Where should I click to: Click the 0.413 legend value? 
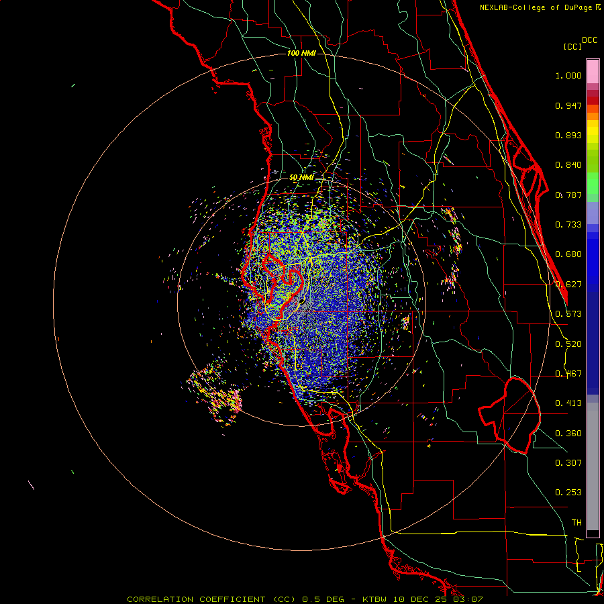tap(568, 403)
